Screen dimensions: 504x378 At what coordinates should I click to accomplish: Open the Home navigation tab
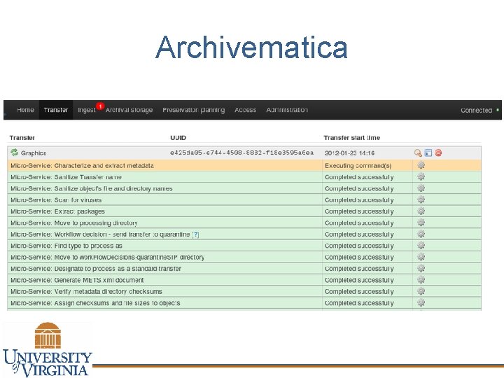point(25,110)
